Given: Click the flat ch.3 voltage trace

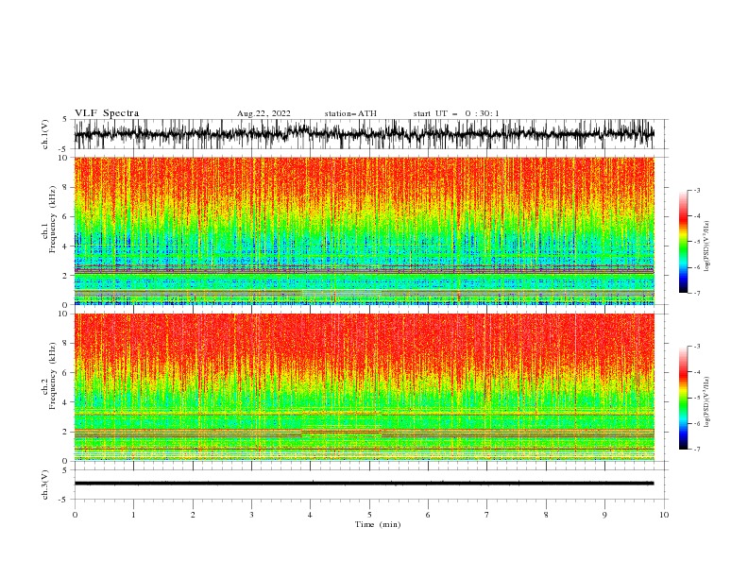Looking at the screenshot, I should [x=364, y=484].
